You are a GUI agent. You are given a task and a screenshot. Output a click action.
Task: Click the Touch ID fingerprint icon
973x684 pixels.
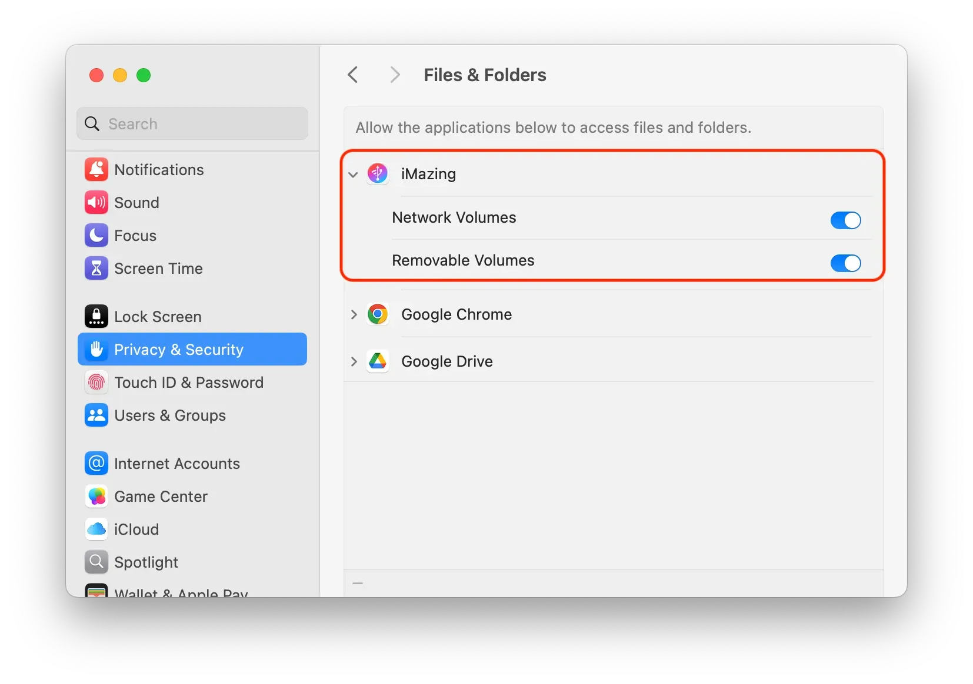(96, 382)
